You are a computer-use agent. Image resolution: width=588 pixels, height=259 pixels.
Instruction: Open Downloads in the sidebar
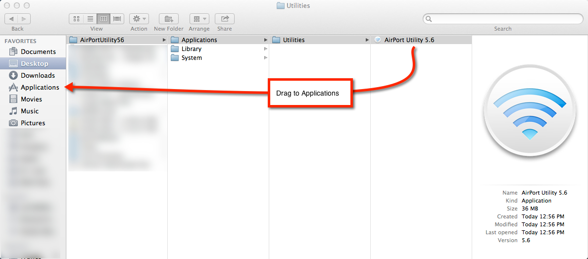(x=33, y=75)
